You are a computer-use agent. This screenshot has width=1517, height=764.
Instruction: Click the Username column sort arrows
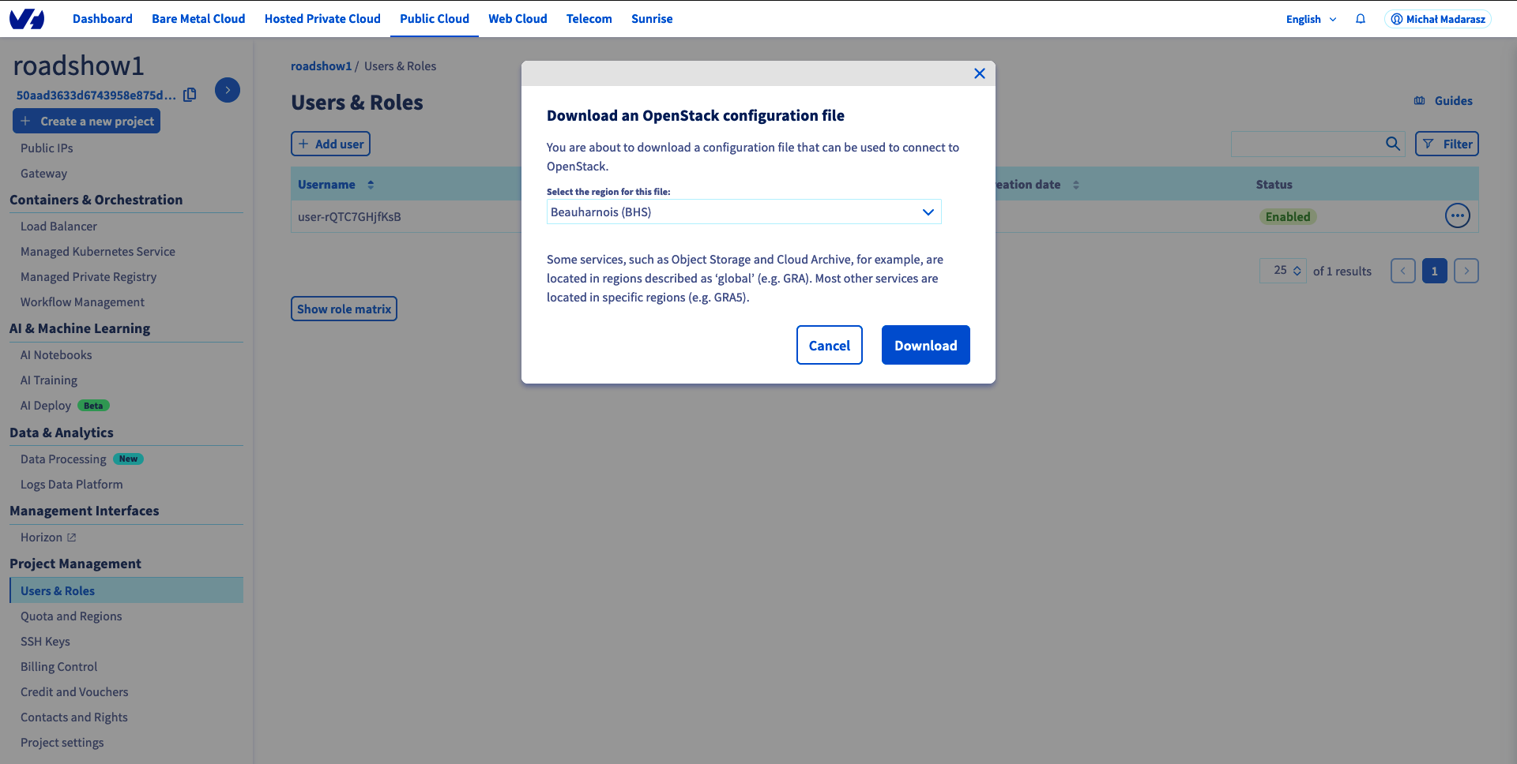tap(371, 185)
